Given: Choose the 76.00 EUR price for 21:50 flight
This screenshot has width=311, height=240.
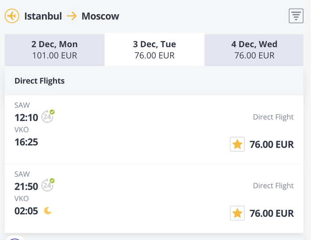Looking at the screenshot, I should click(271, 213).
